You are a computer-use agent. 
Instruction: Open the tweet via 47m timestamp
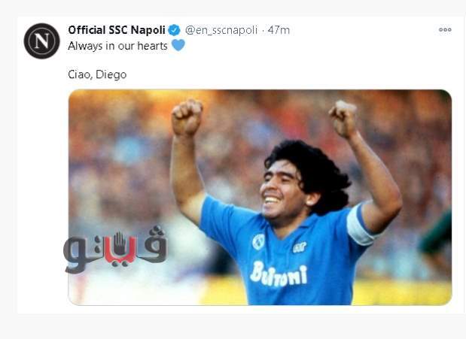(x=279, y=30)
